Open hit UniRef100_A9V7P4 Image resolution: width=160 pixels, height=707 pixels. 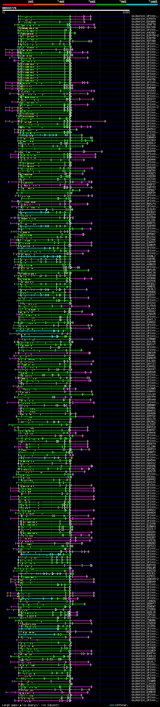(x=143, y=397)
